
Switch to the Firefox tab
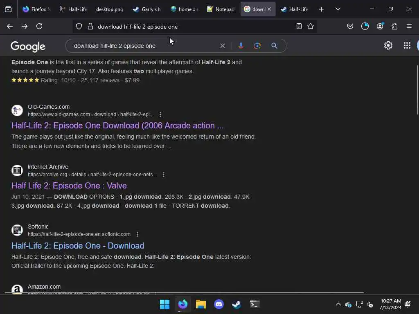click(x=36, y=9)
